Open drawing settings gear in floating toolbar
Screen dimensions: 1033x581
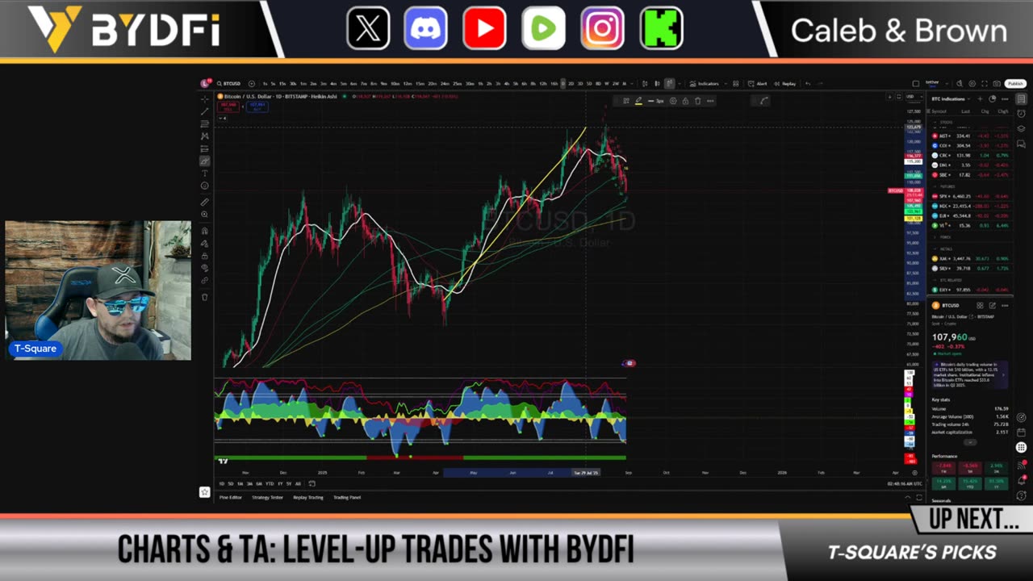click(x=673, y=101)
